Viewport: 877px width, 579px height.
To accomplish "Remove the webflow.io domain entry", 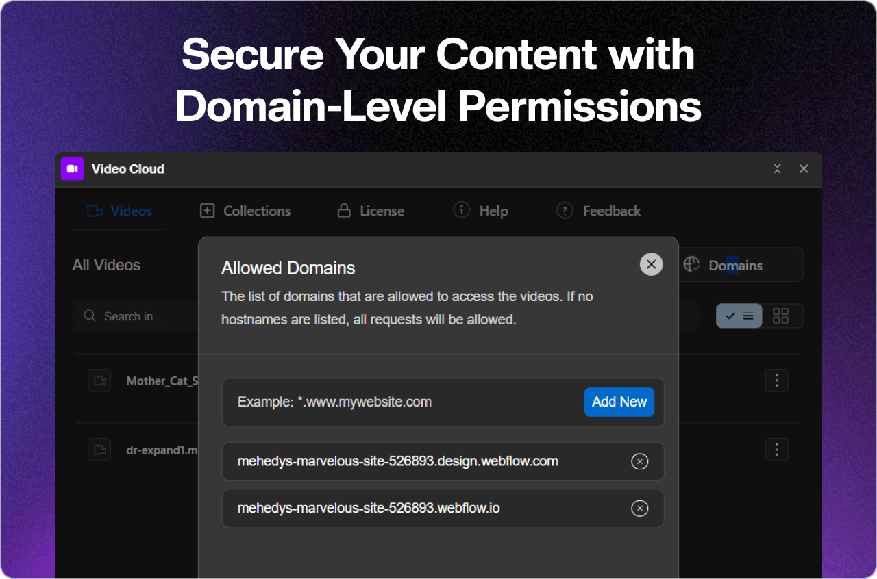I will (639, 509).
